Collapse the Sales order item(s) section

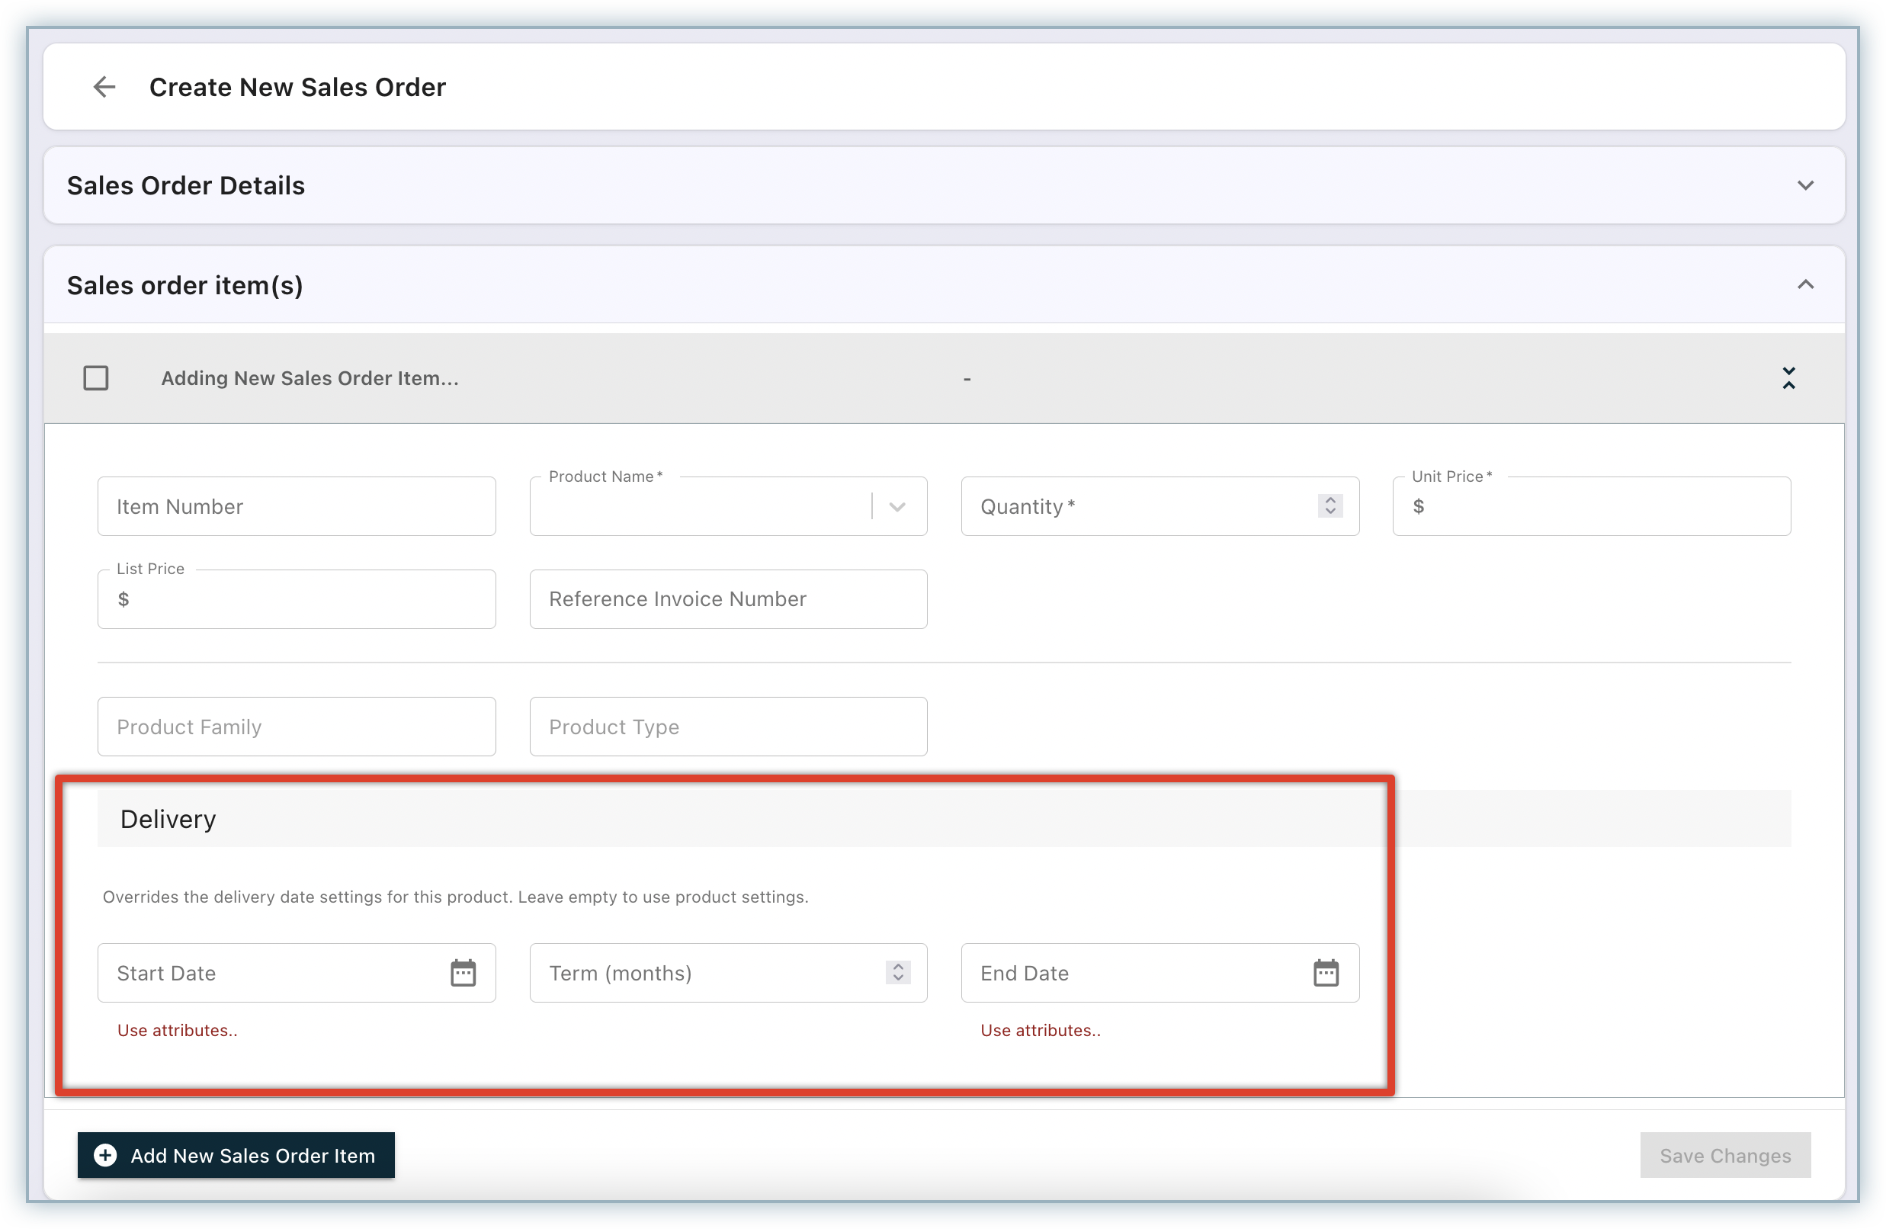pyautogui.click(x=1804, y=284)
